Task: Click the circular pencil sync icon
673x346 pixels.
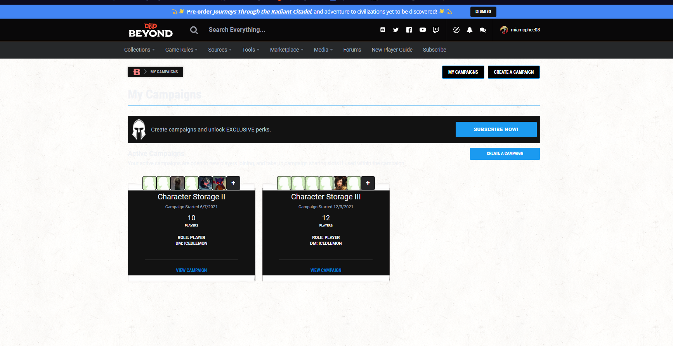Action: pyautogui.click(x=456, y=30)
